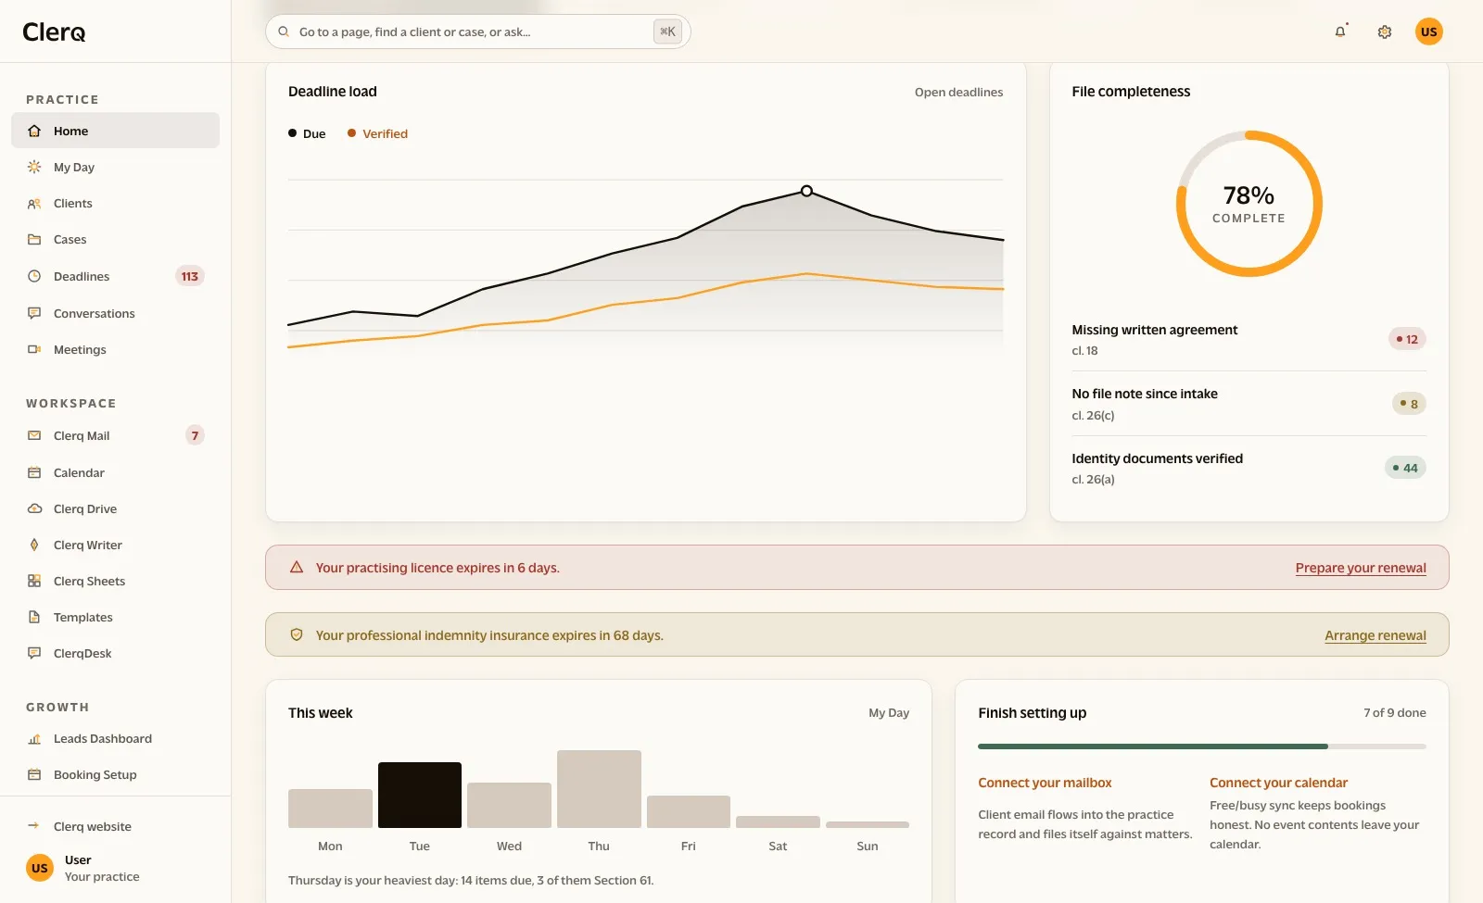Click the Finish setting up progress bar
This screenshot has width=1483, height=903.
tap(1202, 746)
